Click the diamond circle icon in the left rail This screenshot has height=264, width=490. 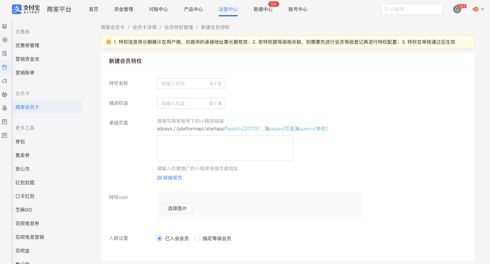coord(5,40)
